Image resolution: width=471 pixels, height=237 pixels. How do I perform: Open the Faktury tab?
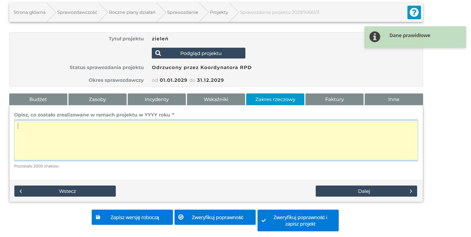point(334,99)
